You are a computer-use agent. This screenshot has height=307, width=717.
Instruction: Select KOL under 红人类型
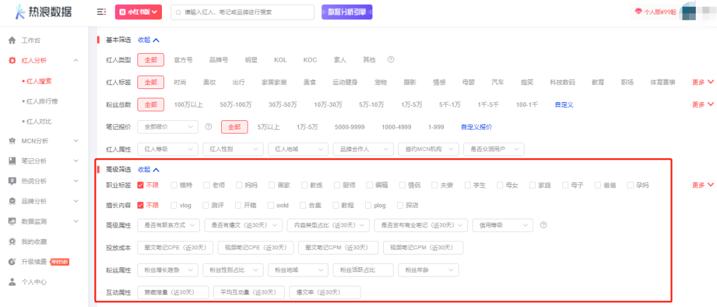tap(280, 60)
